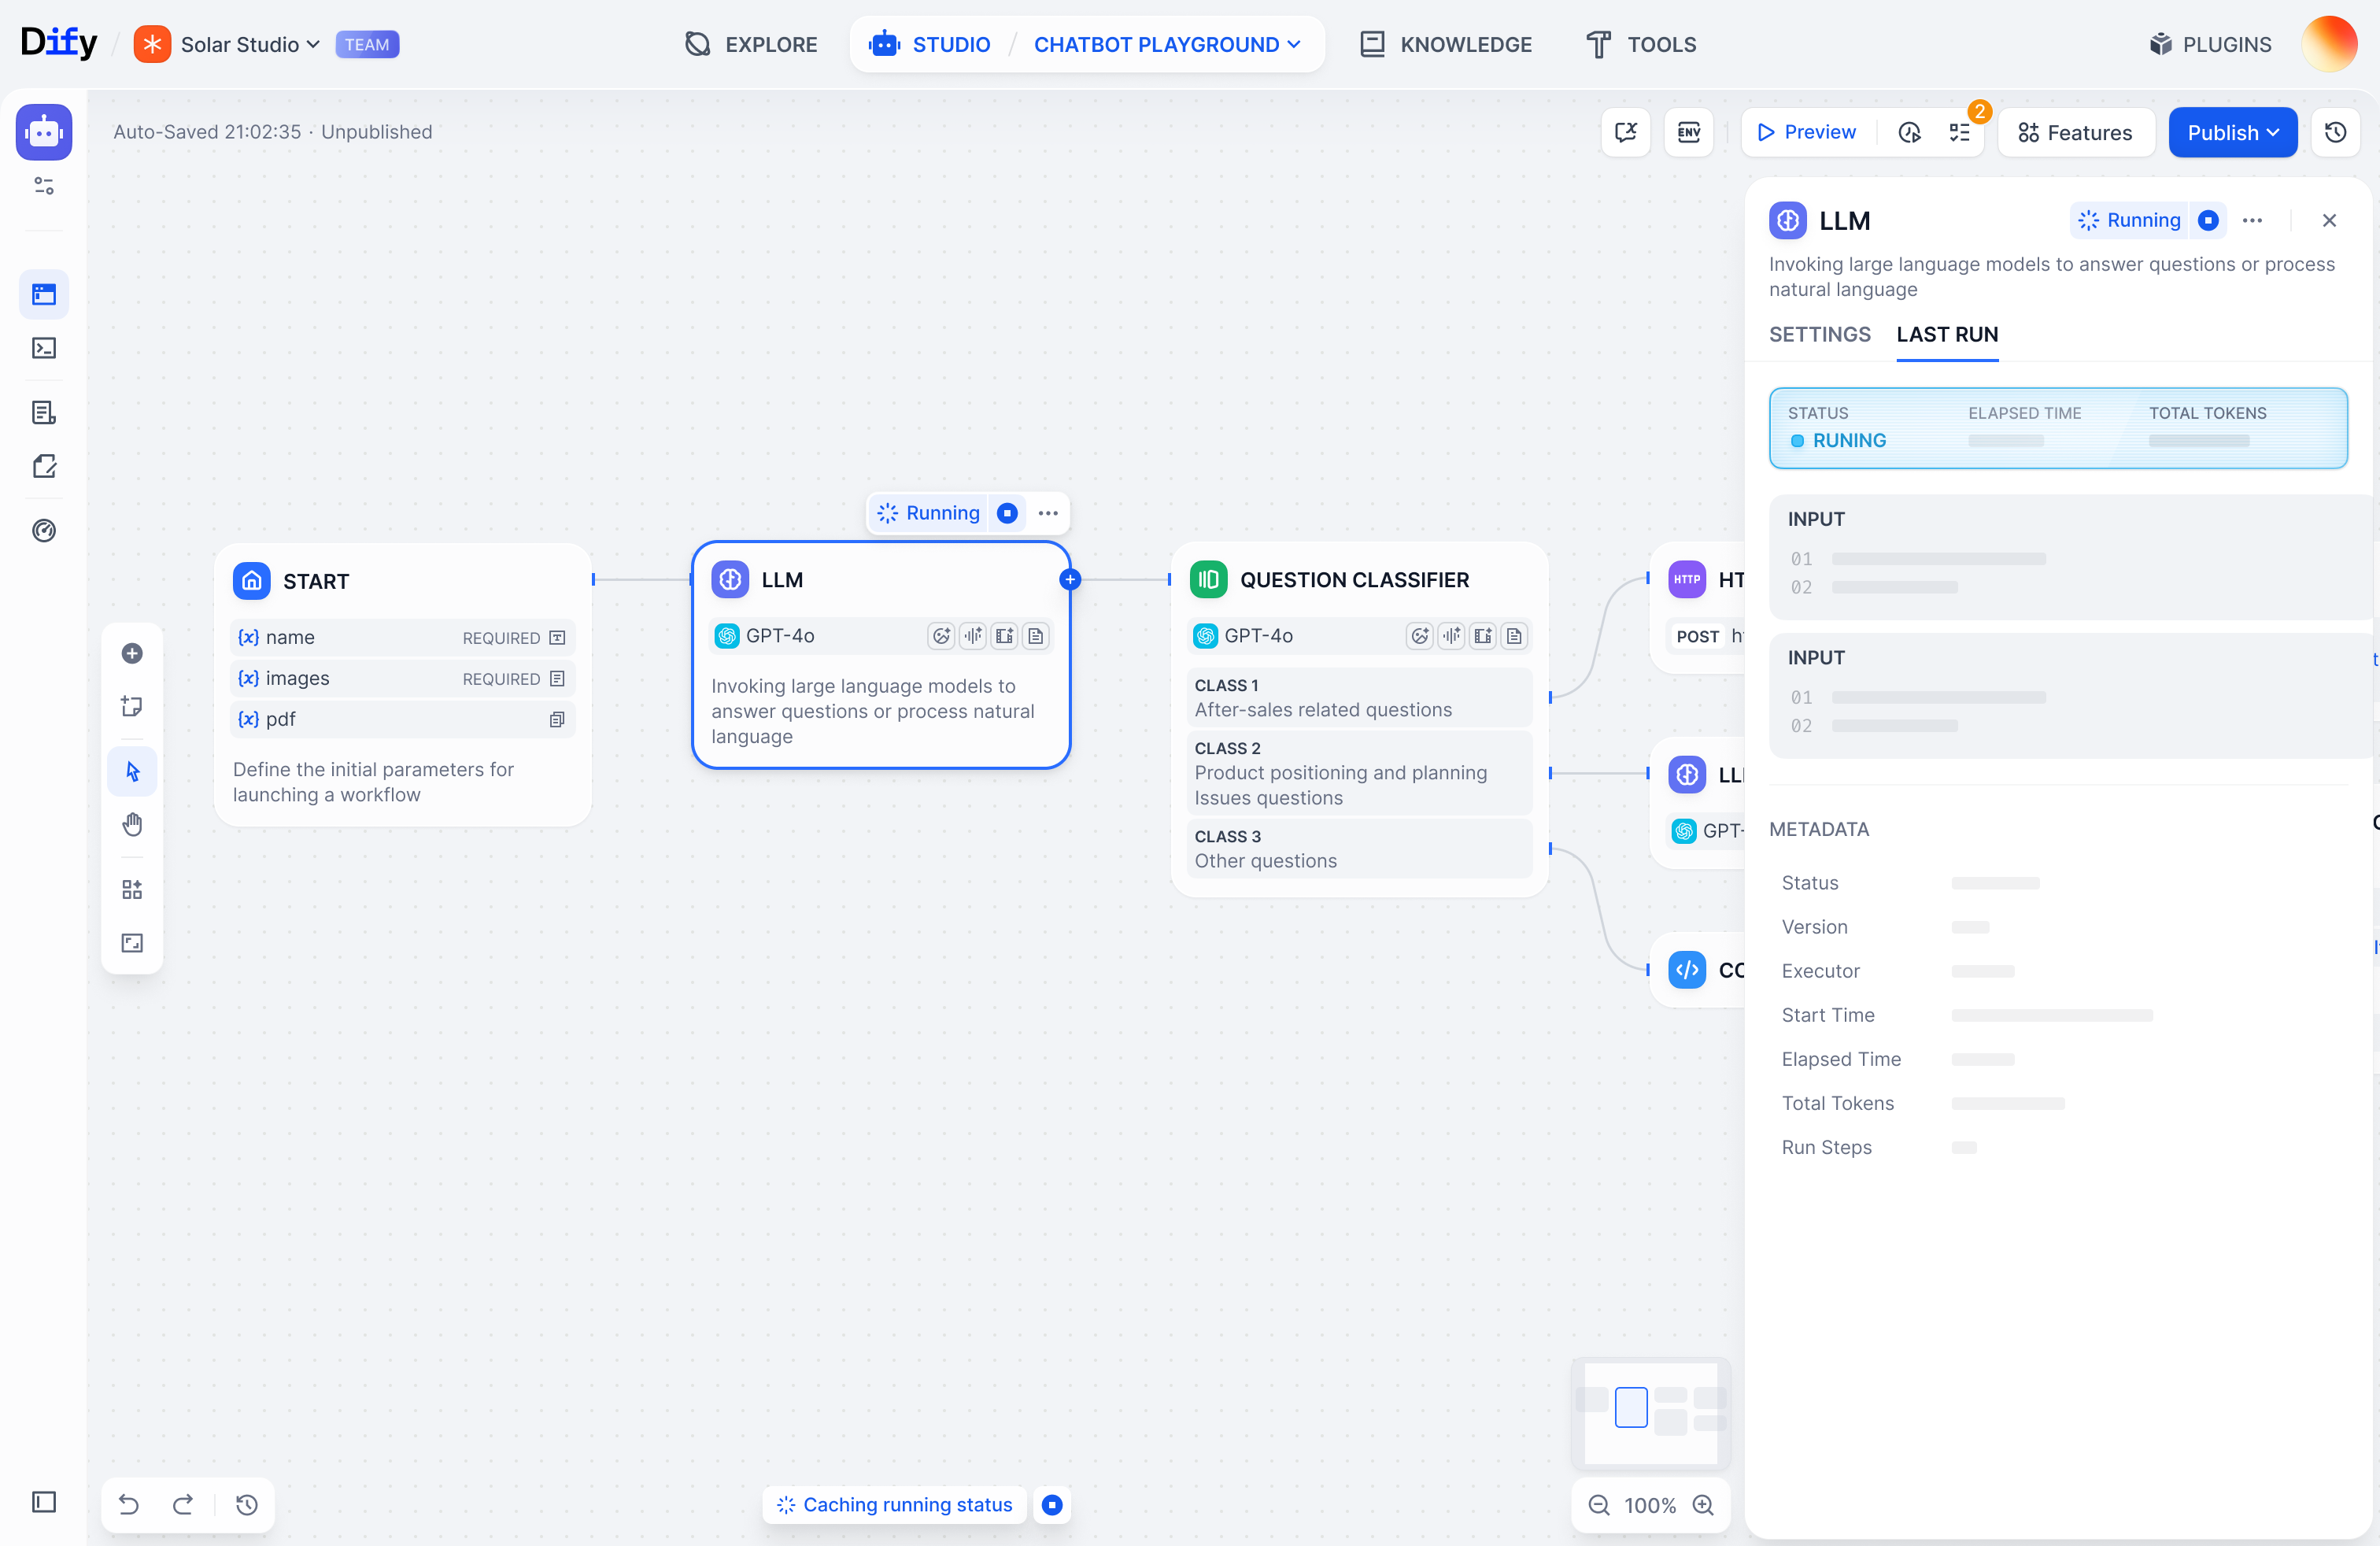
Task: Stop the caching running status
Action: click(x=1052, y=1504)
